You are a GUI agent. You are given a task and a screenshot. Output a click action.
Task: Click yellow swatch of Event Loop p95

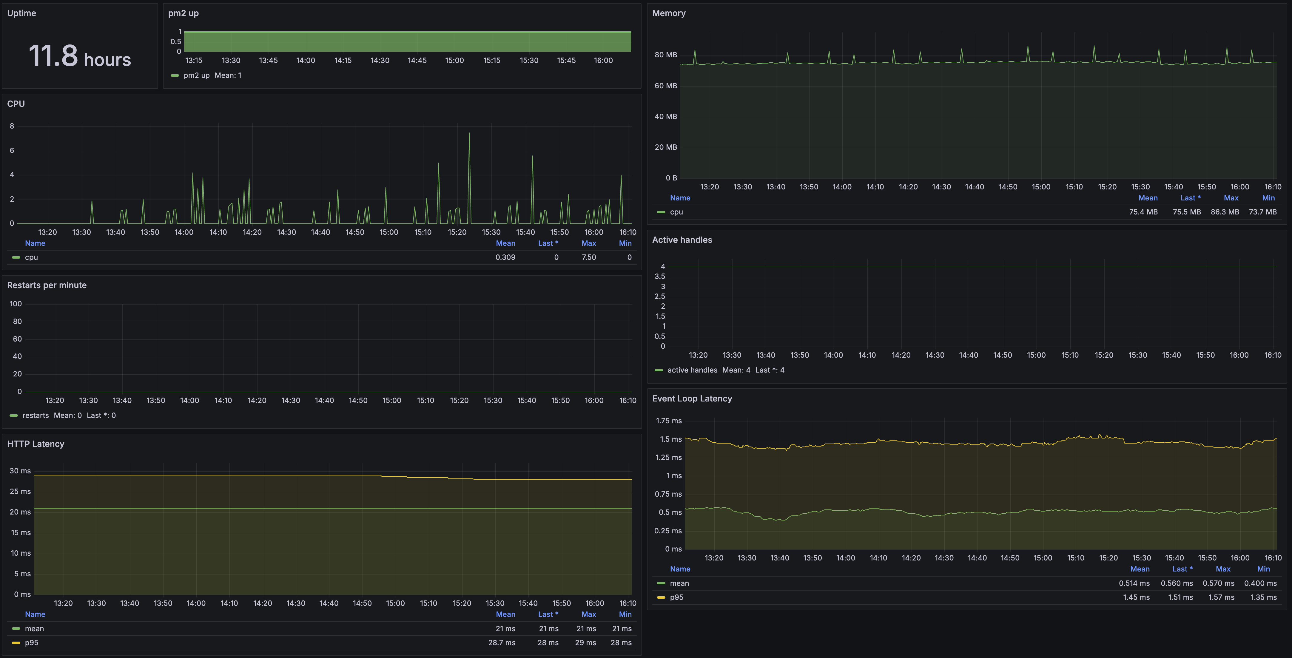point(661,597)
